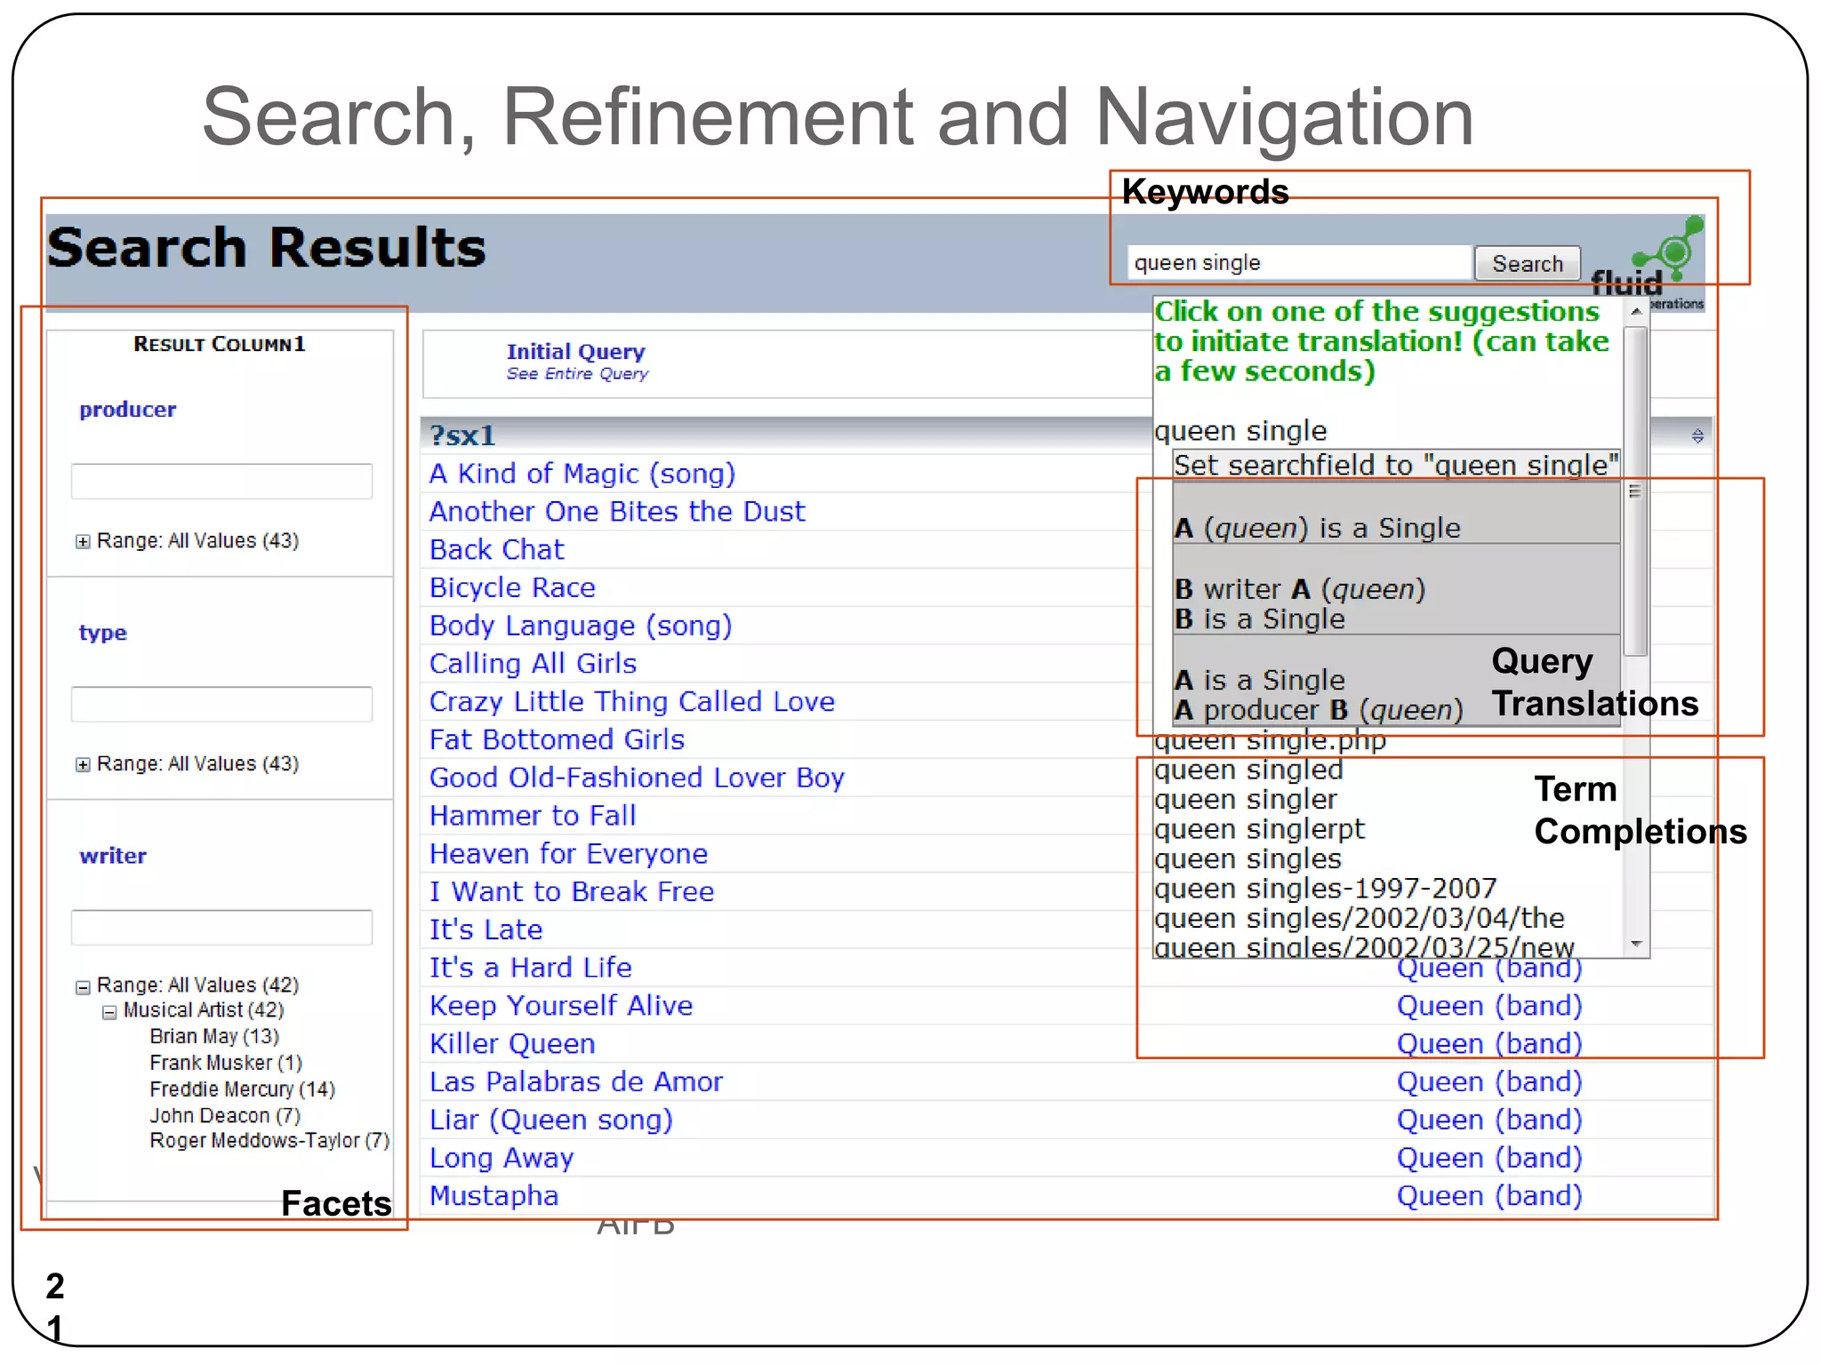The width and height of the screenshot is (1821, 1365).
Task: Open Queen (band) link in Mustapha row
Action: coord(1489,1196)
